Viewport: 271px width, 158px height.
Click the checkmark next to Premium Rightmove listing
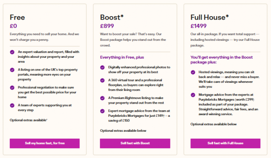point(102,98)
